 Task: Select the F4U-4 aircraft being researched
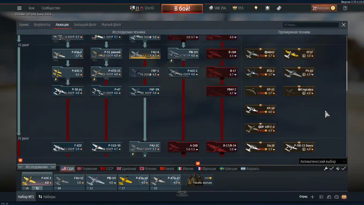[145, 54]
